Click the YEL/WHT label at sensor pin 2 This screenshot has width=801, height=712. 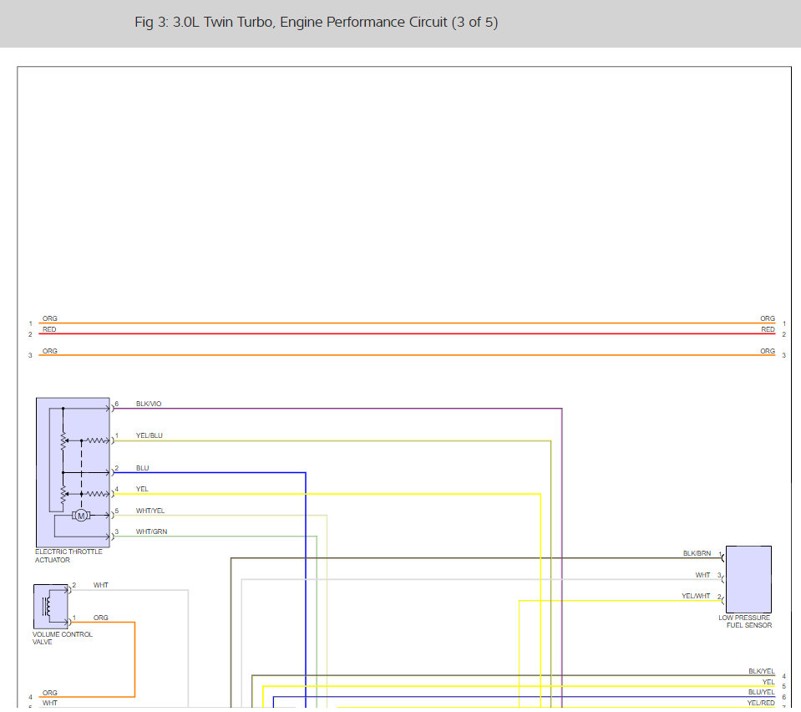pos(696,596)
